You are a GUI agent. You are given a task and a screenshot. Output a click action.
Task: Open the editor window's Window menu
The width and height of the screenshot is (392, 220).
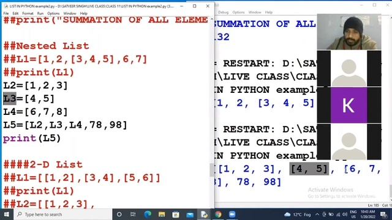70,13
